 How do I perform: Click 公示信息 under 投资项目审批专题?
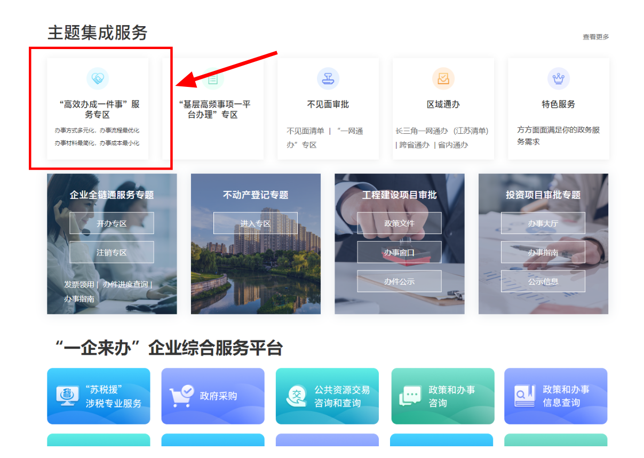[543, 281]
